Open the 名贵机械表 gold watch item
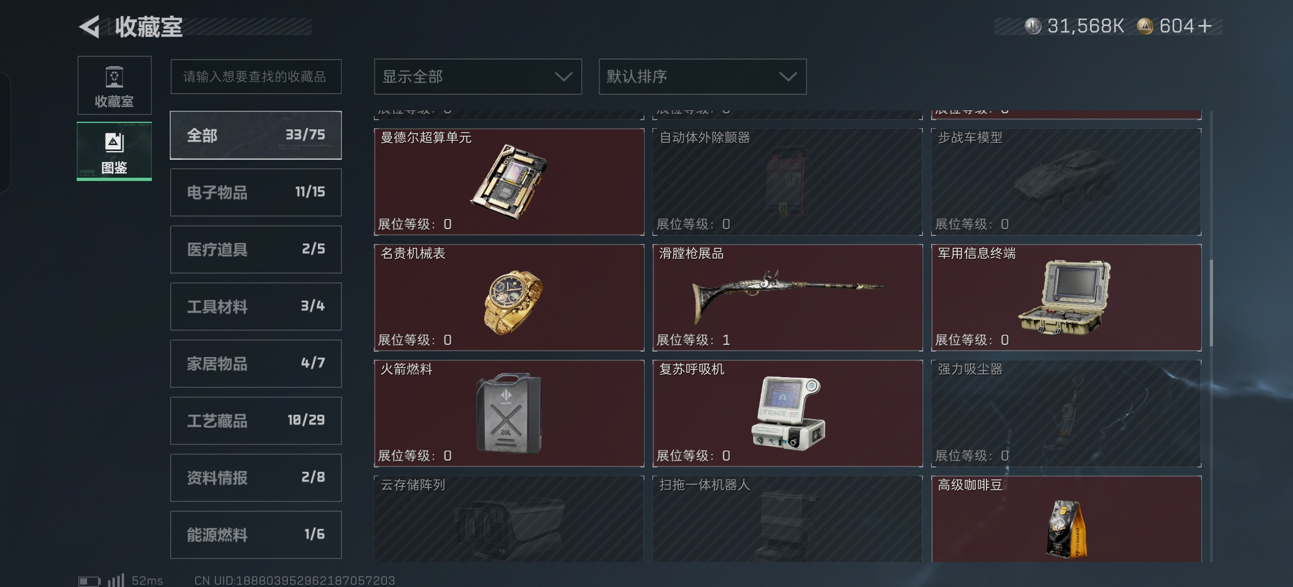This screenshot has height=587, width=1293. coord(509,297)
